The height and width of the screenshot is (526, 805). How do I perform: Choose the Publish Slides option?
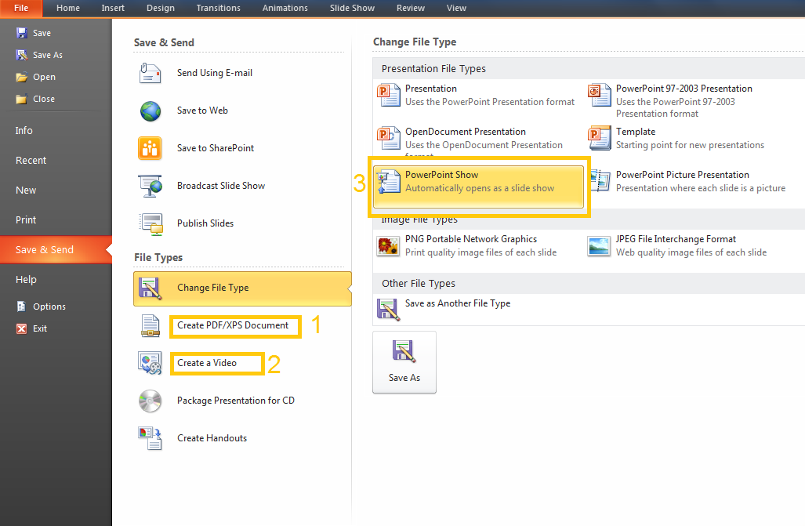[x=205, y=223]
